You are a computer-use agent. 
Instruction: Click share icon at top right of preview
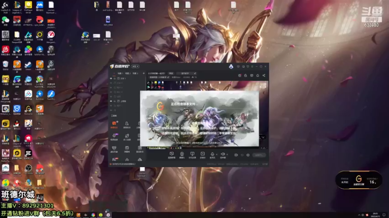(264, 76)
